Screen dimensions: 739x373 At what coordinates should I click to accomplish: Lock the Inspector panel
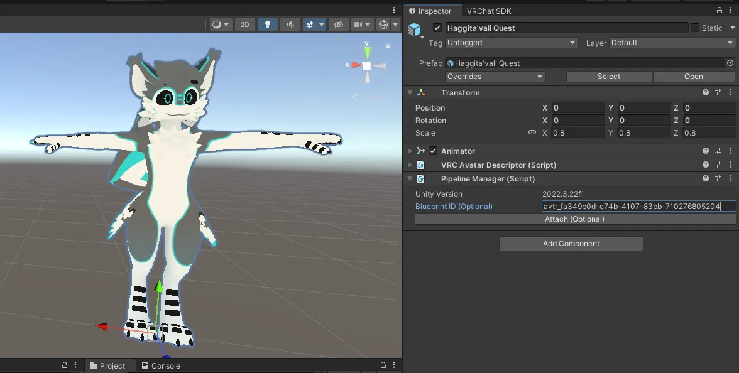tap(719, 10)
